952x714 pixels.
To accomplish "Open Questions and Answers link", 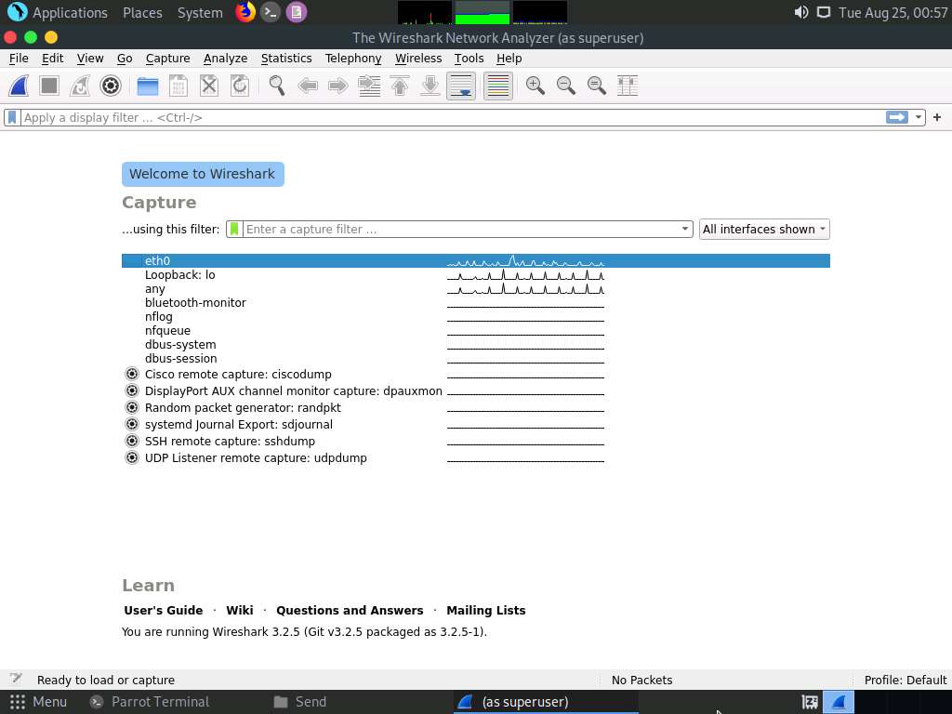I will [x=350, y=610].
